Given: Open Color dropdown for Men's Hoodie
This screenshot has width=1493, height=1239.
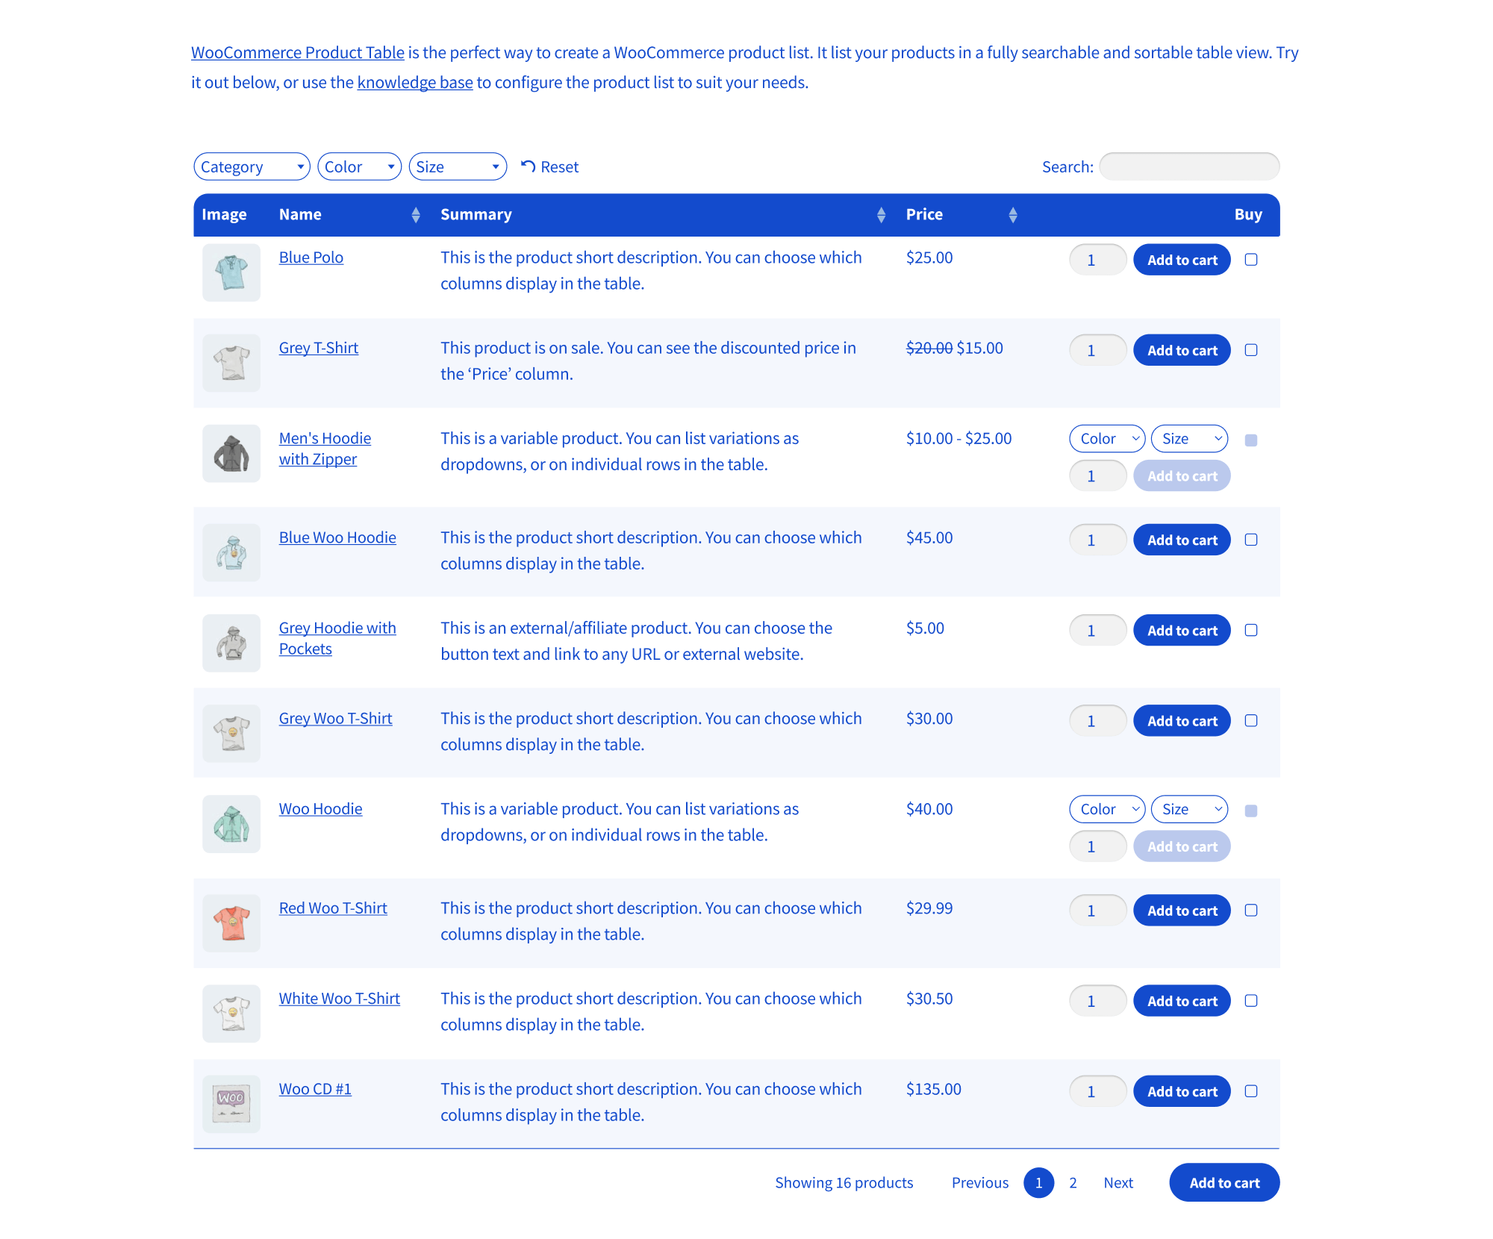Looking at the screenshot, I should click(x=1107, y=439).
